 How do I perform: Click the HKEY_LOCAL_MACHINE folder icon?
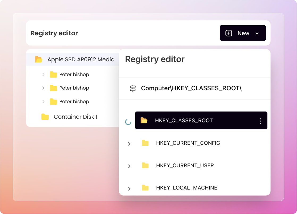pyautogui.click(x=145, y=188)
